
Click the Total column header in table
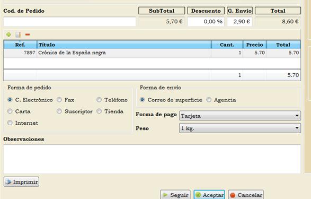[x=283, y=45]
